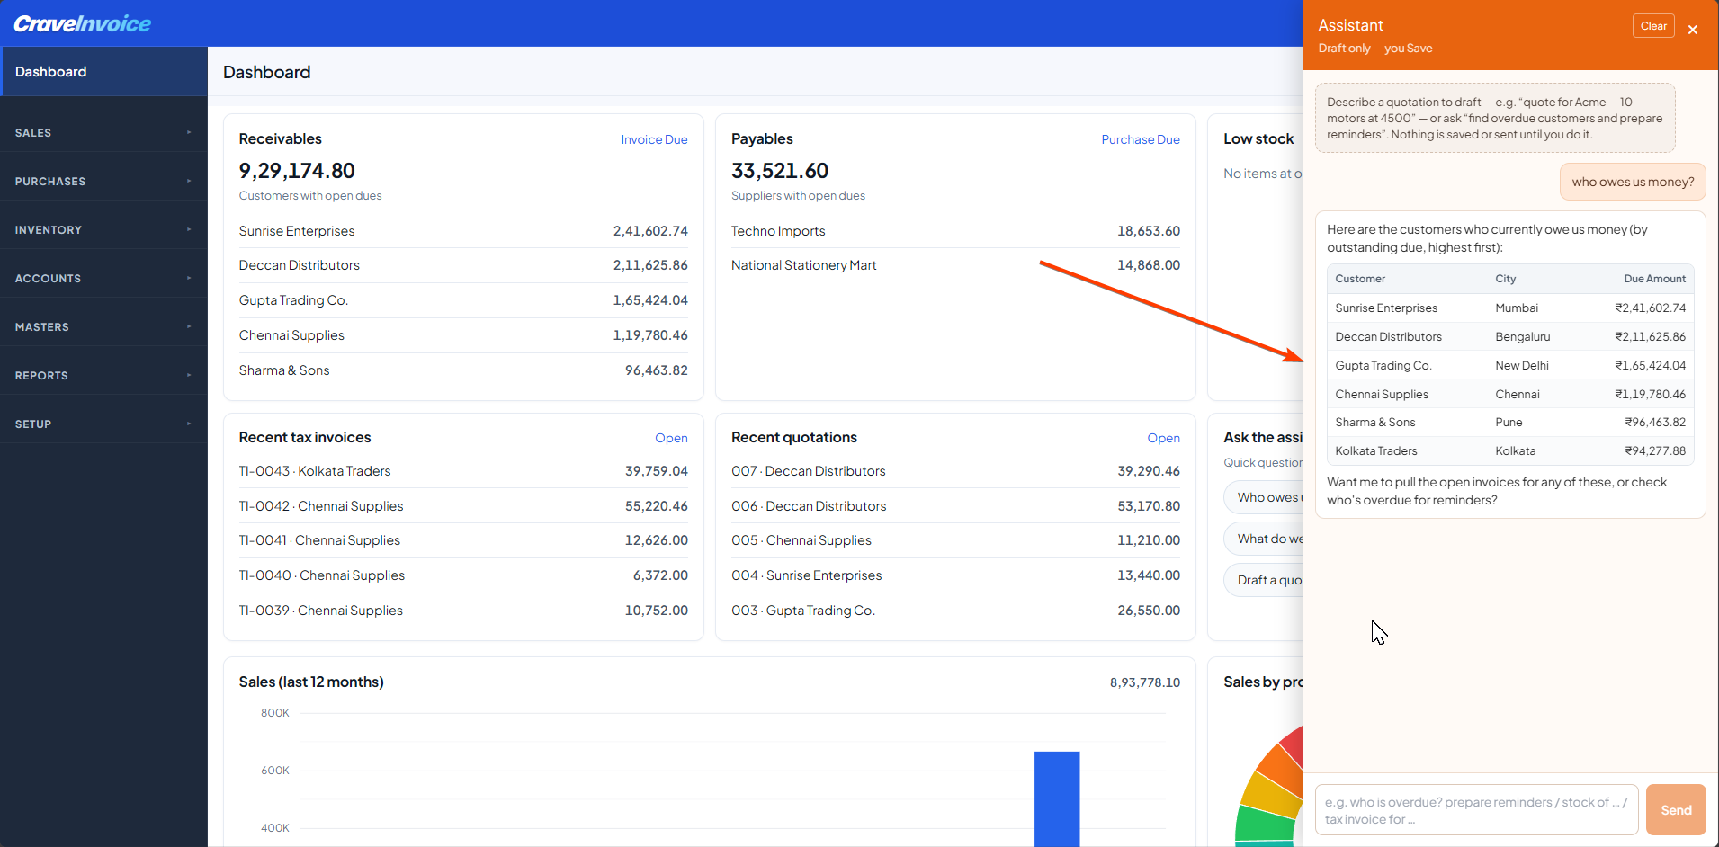This screenshot has height=847, width=1719.
Task: Open tax invoice TI-0039 Chennai Supplies
Action: [x=463, y=611]
